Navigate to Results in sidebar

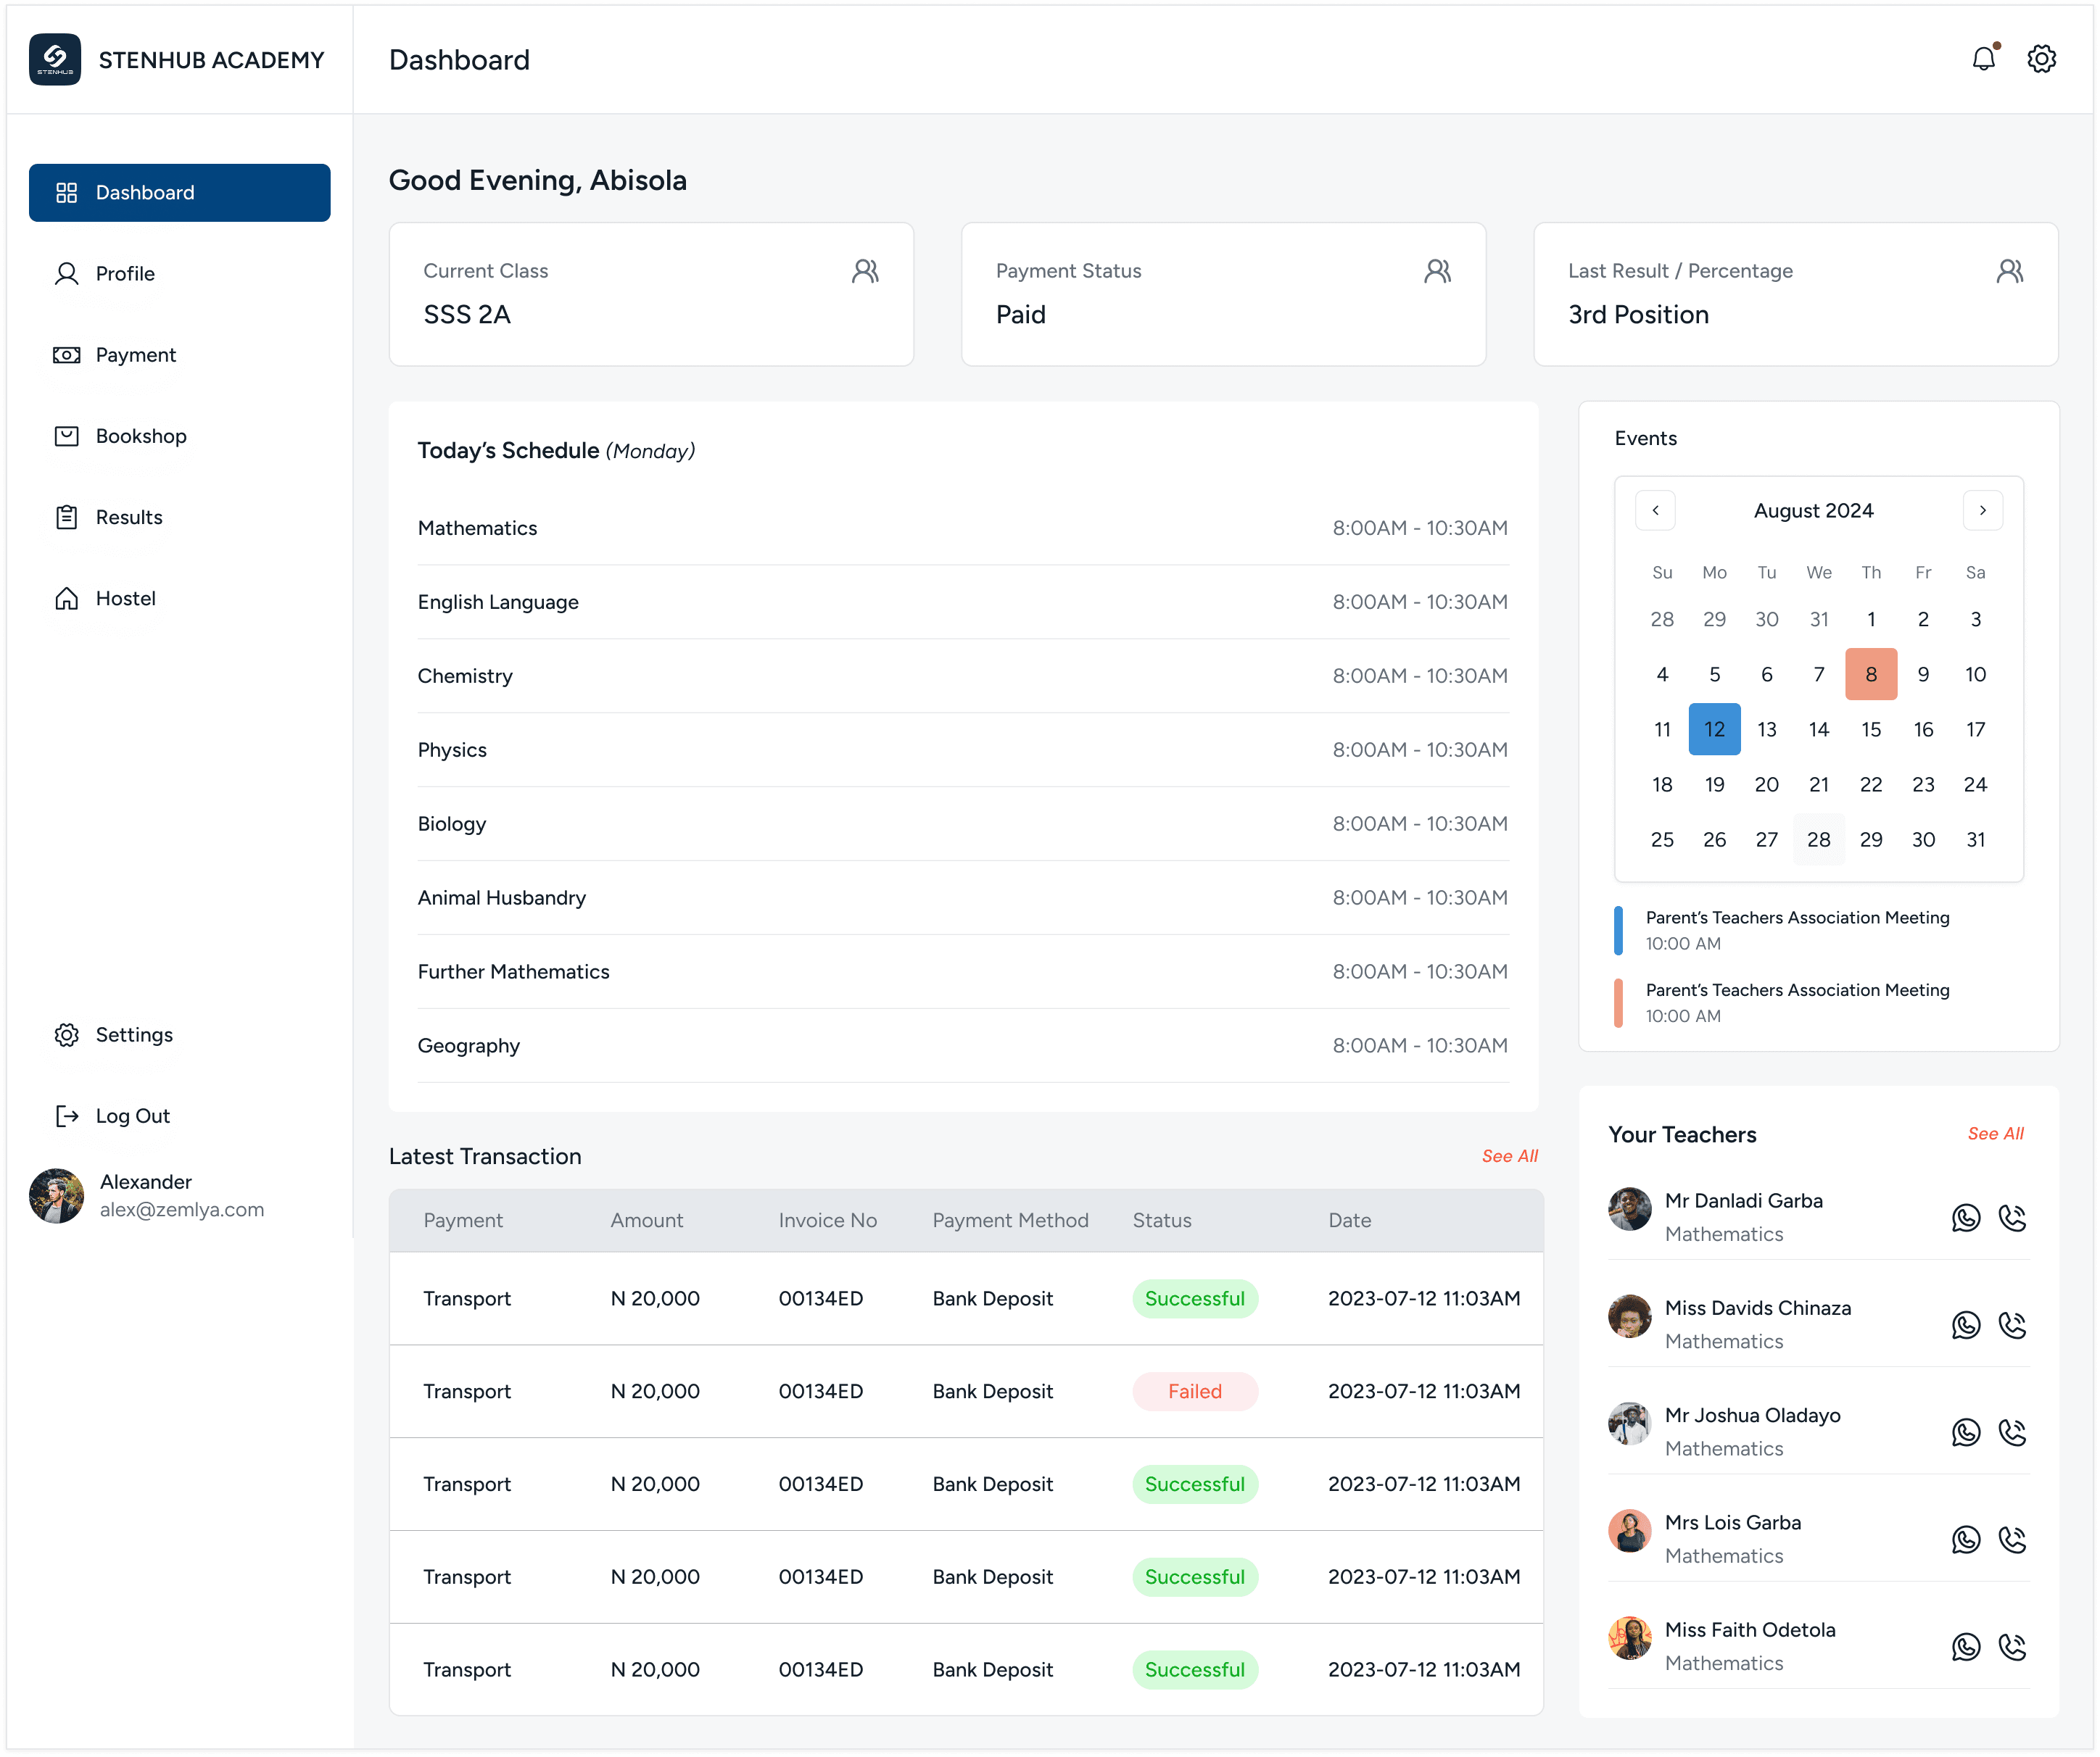pyautogui.click(x=128, y=517)
